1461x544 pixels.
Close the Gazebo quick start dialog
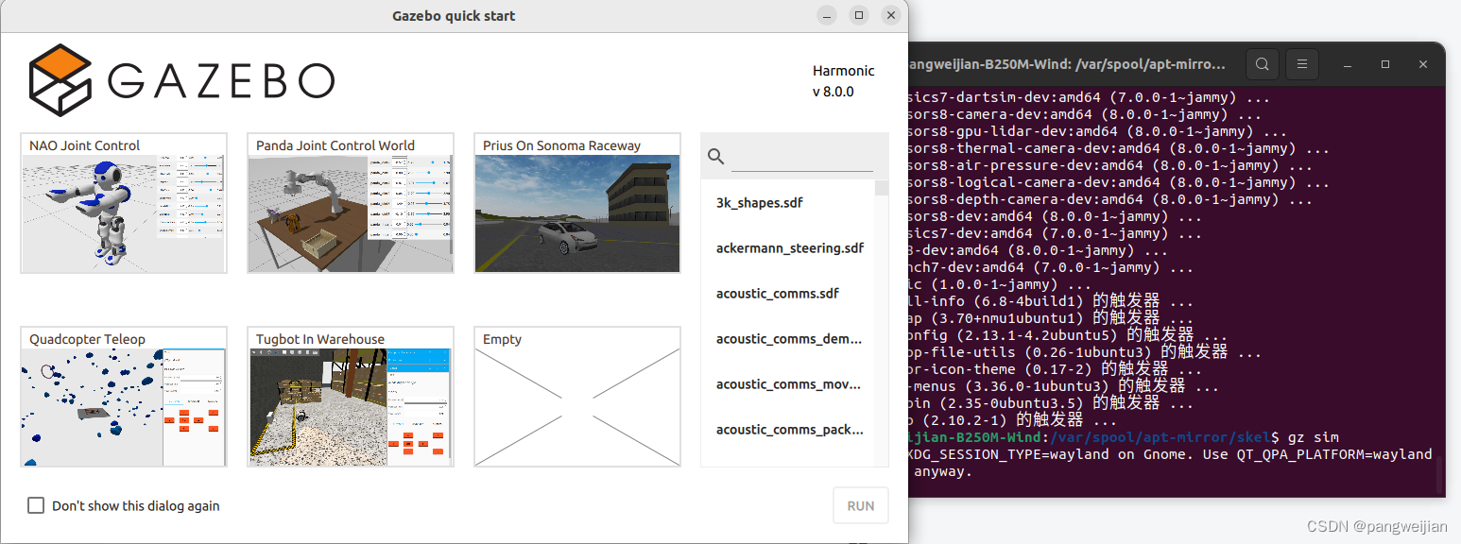click(x=891, y=15)
